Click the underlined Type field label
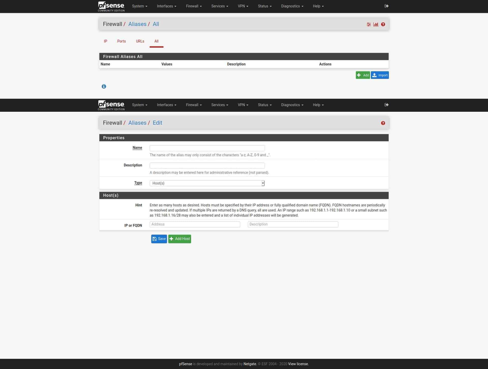This screenshot has width=488, height=369. pyautogui.click(x=138, y=183)
